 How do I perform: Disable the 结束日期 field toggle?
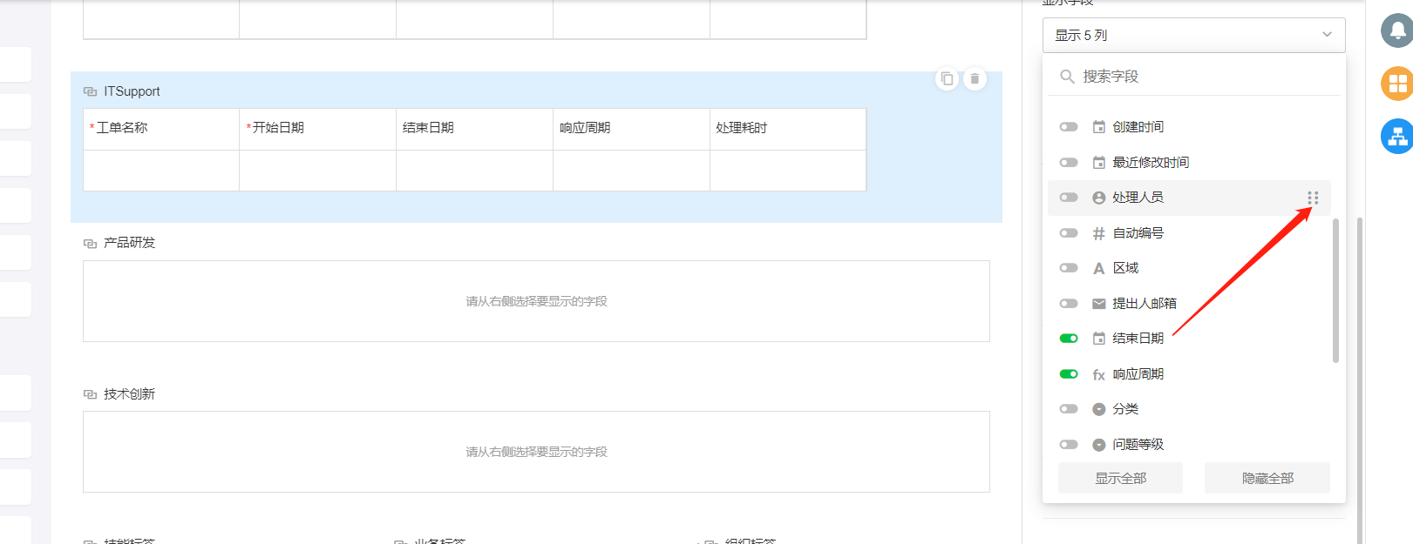tap(1069, 339)
